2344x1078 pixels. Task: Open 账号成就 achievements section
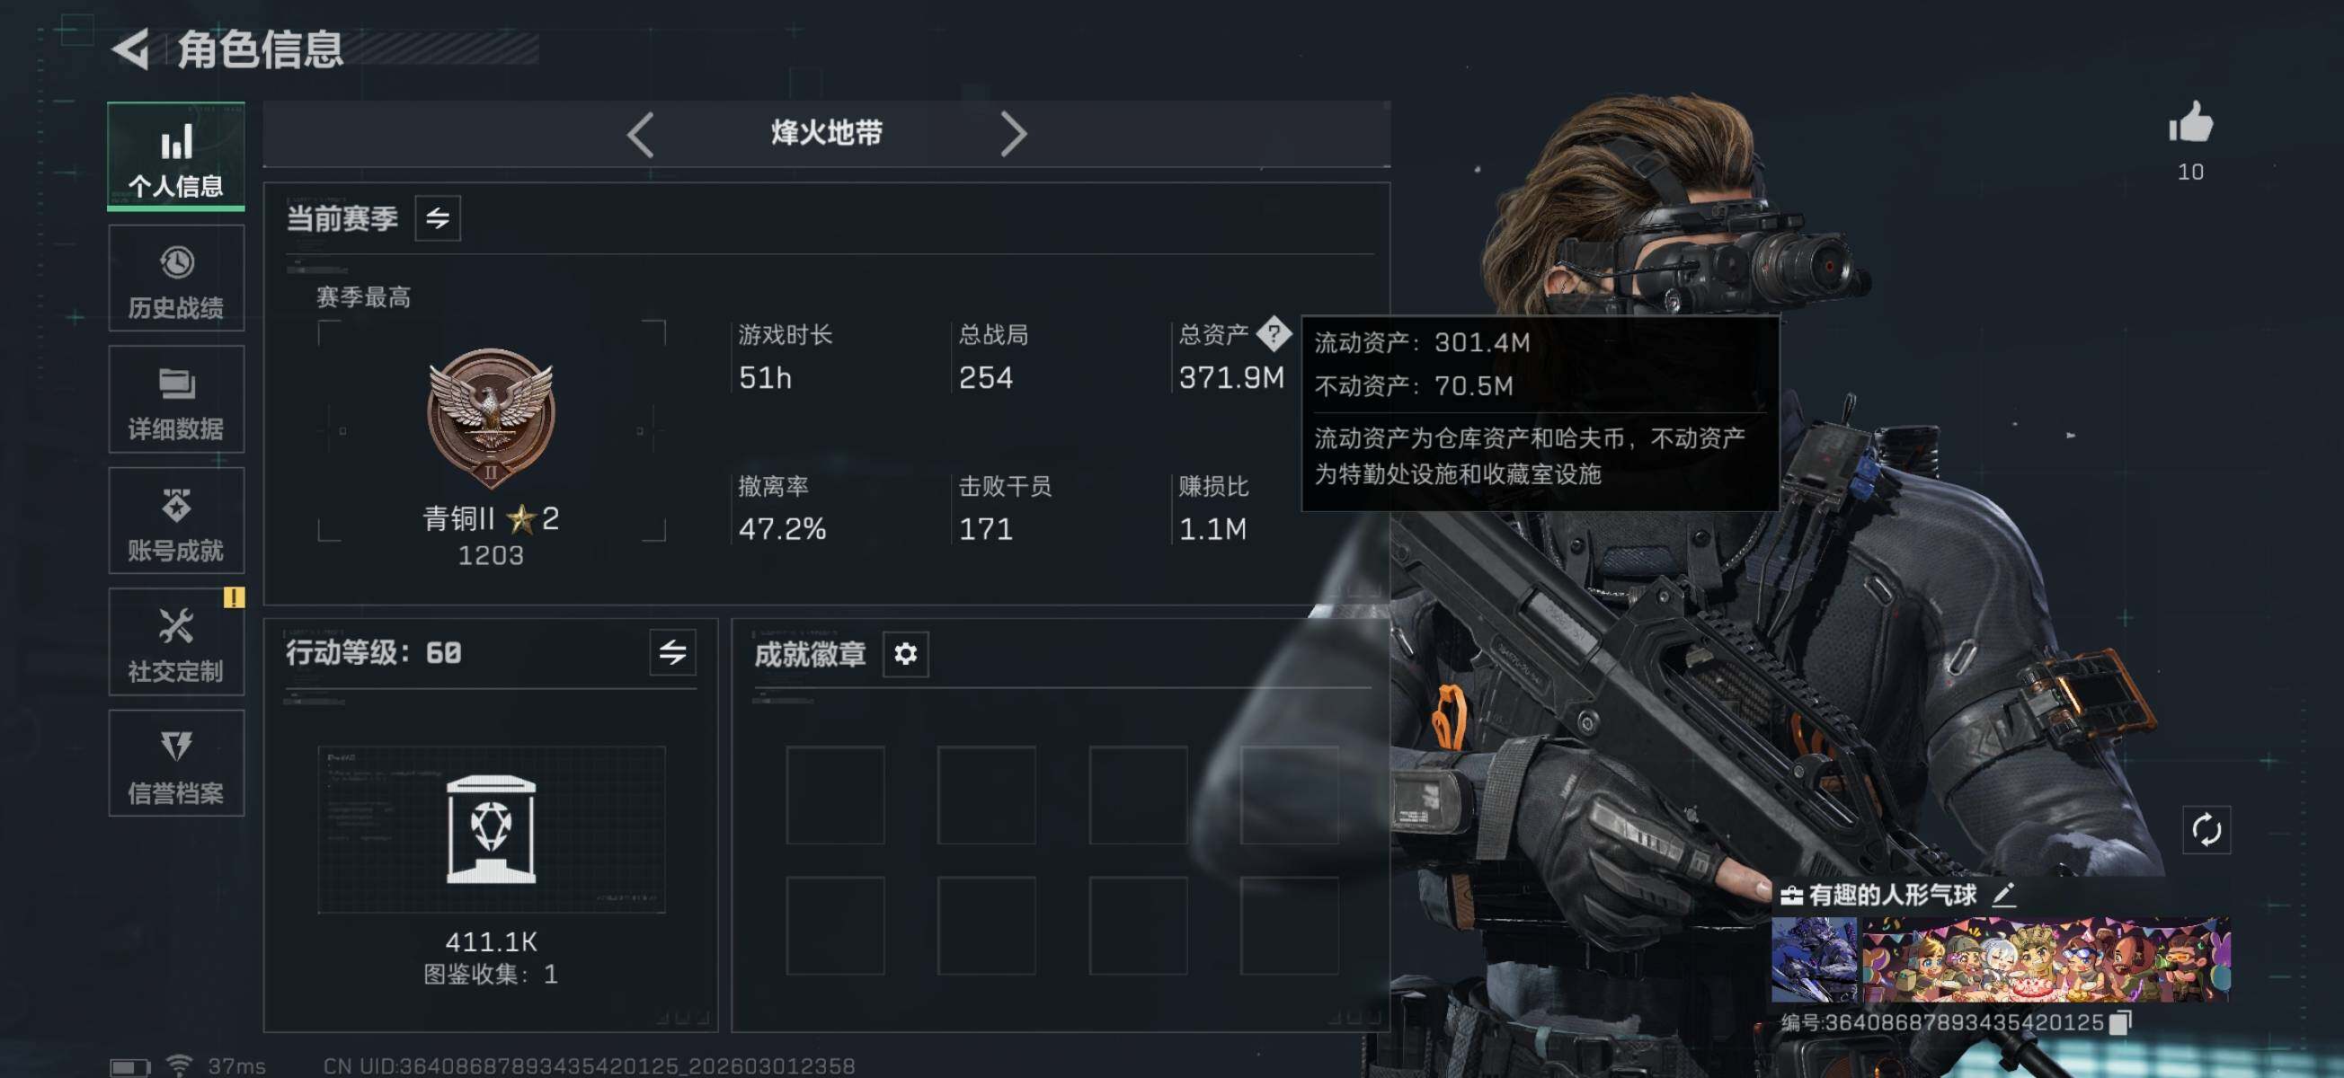pos(175,521)
